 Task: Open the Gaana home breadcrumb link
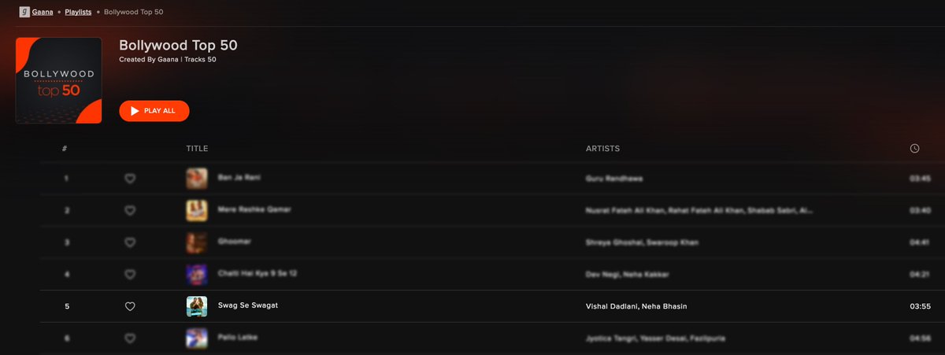click(43, 13)
